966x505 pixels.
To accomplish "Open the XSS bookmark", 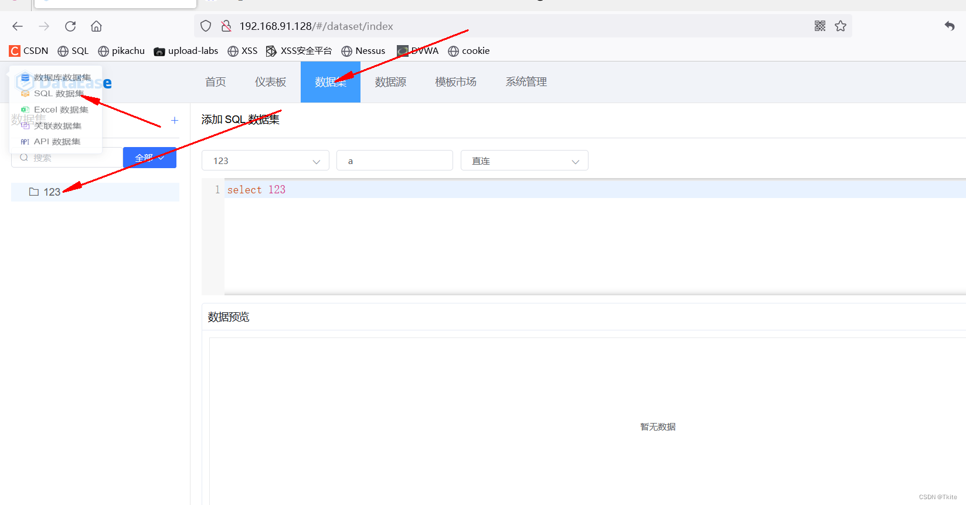I will 243,51.
